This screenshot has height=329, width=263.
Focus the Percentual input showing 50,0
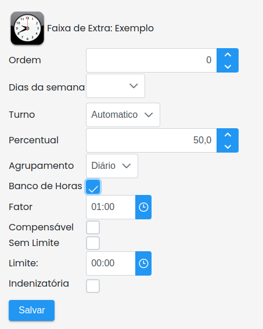coord(152,140)
